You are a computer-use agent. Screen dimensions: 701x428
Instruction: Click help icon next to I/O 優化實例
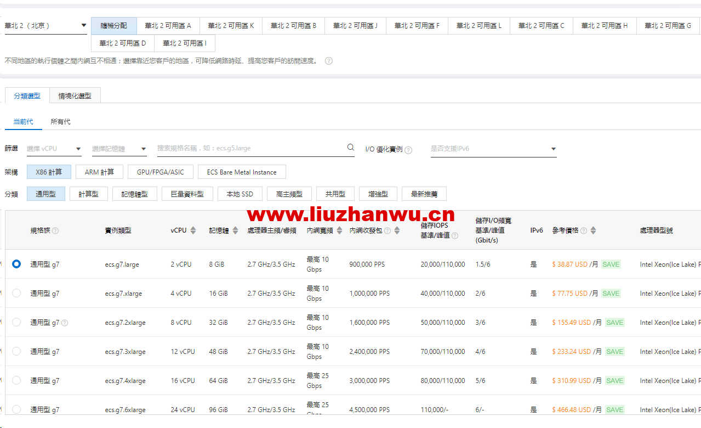click(x=408, y=150)
